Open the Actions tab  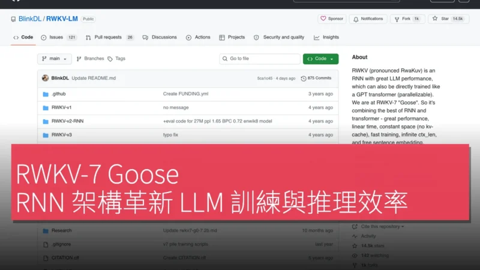click(198, 37)
